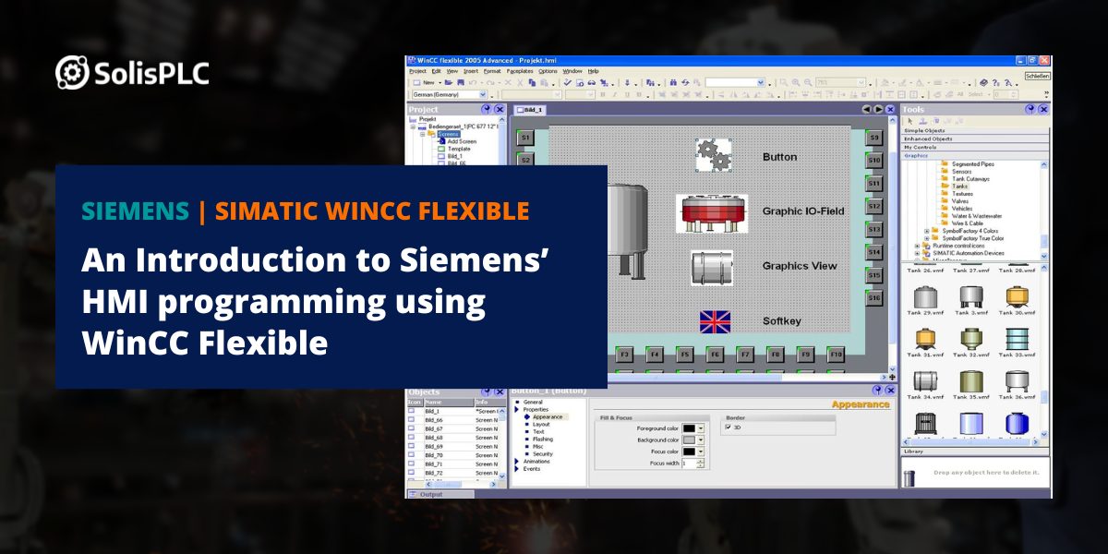Viewport: 1108px width, 554px height.
Task: Select the Tank 33.wmf graphic
Action: [1017, 337]
